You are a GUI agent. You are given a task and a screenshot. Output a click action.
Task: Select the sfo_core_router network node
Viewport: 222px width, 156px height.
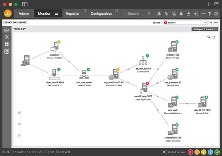pos(84,74)
